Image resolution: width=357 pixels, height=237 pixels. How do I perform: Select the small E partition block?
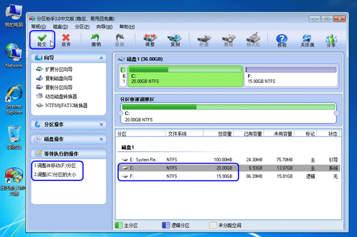pos(123,76)
